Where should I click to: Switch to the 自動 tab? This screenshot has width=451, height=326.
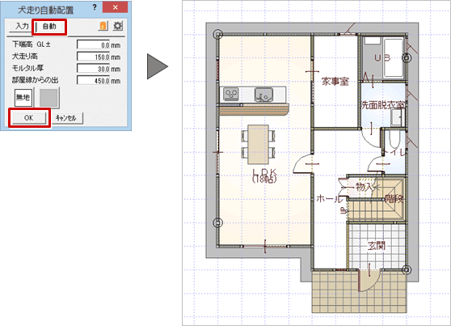coord(49,27)
